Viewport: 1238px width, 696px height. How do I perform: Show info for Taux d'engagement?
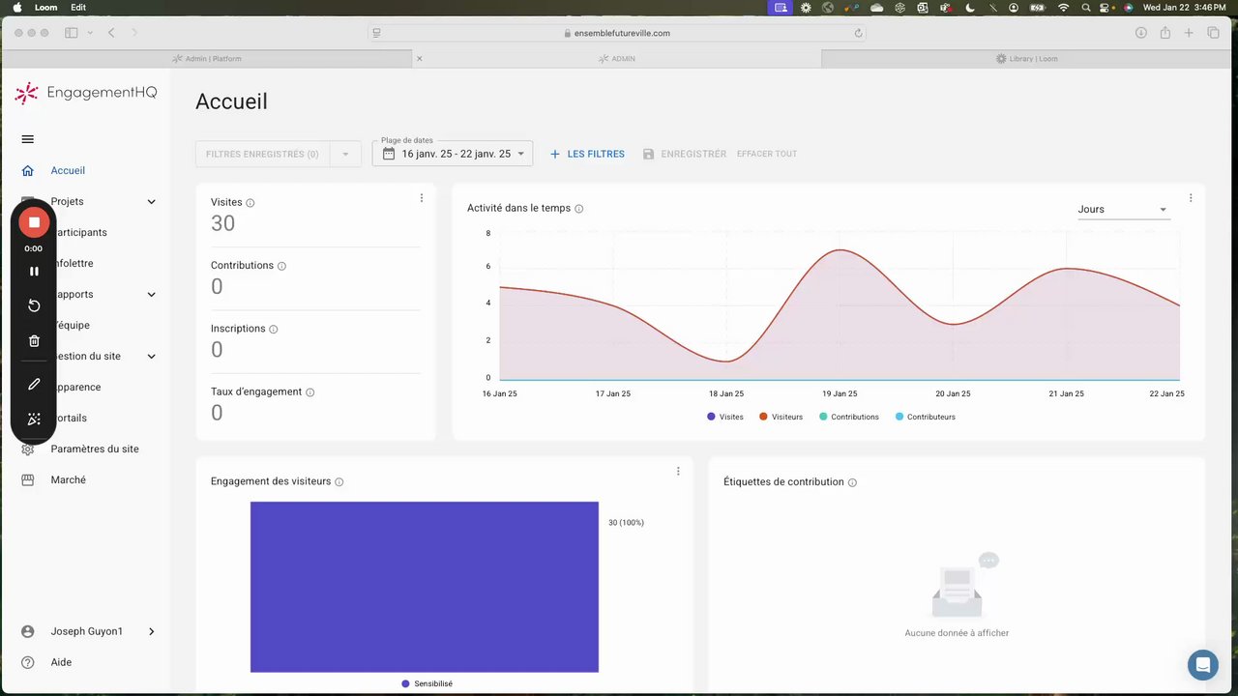pyautogui.click(x=310, y=392)
